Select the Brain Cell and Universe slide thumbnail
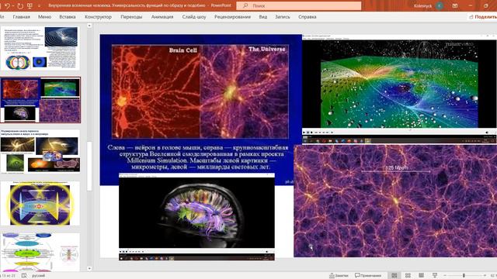 pos(40,100)
